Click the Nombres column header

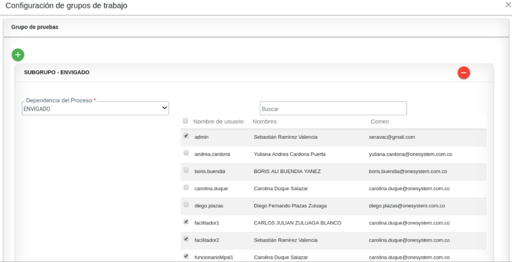(265, 122)
